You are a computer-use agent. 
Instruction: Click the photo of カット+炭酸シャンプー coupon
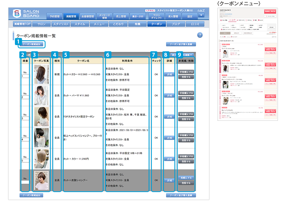(41, 180)
